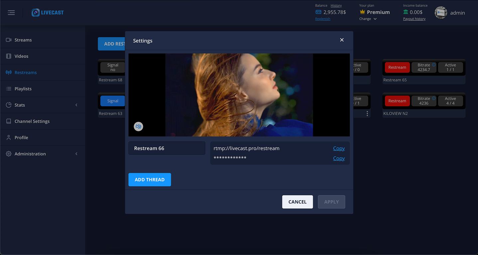Screen dimensions: 478x255
Task: Open the hamburger menu icon
Action: [x=11, y=12]
